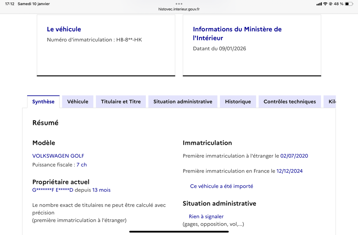Tap the histovec.interieur.gouv.fr address bar

click(179, 9)
